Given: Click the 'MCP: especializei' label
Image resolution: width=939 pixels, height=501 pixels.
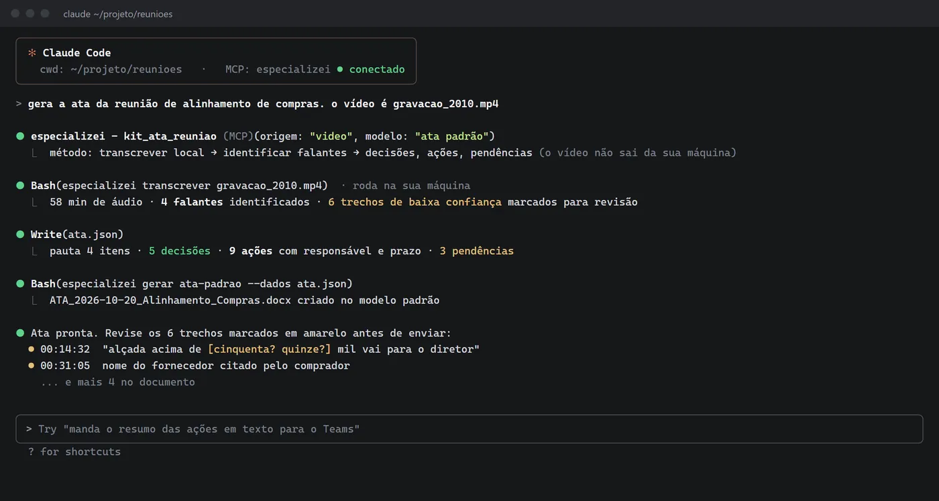Looking at the screenshot, I should click(278, 69).
